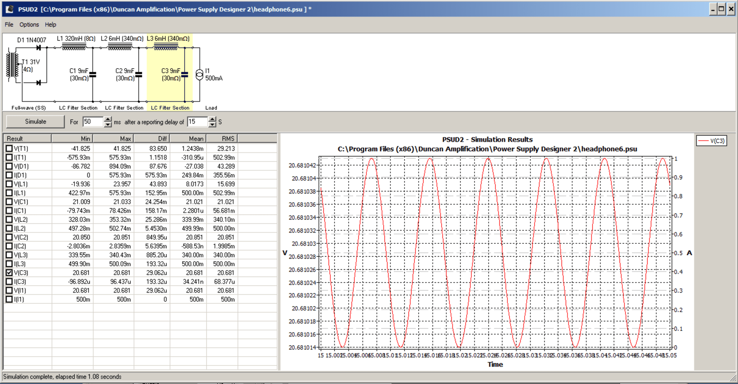Decrease reporting delay with down arrow
Viewport: 738px width, 384px height.
tap(212, 125)
